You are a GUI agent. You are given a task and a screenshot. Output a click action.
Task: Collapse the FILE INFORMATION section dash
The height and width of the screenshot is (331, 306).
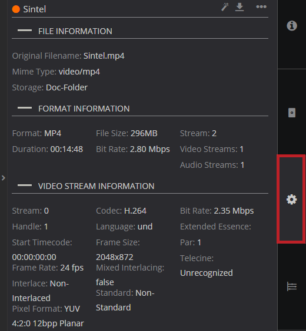(25, 31)
